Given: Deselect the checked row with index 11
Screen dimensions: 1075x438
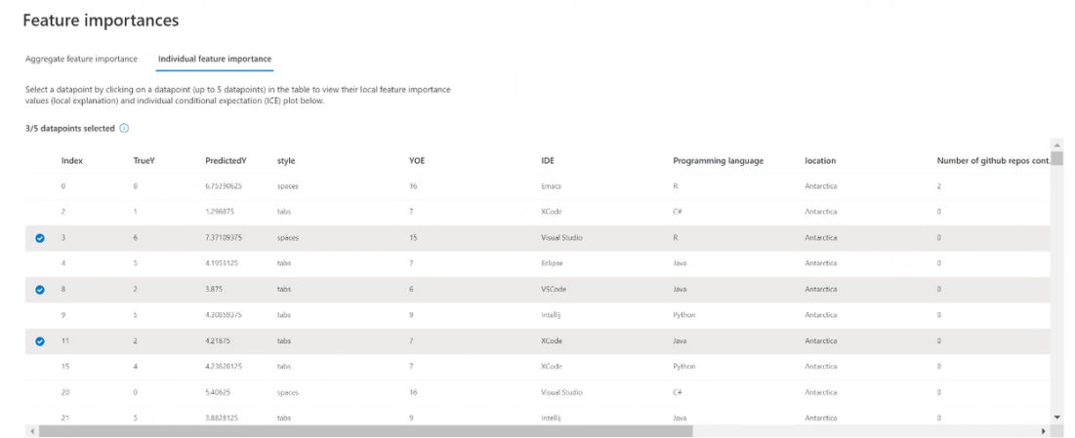Looking at the screenshot, I should (x=40, y=341).
